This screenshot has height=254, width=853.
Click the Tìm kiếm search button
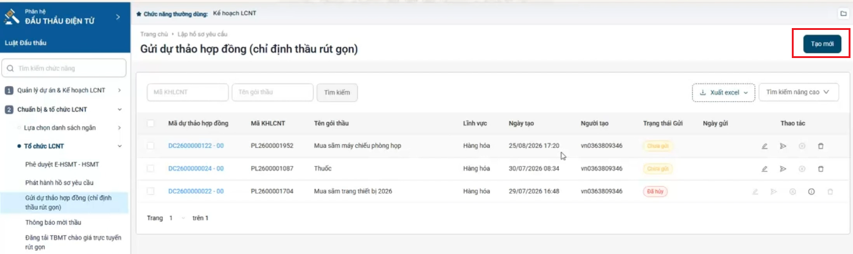pyautogui.click(x=337, y=92)
